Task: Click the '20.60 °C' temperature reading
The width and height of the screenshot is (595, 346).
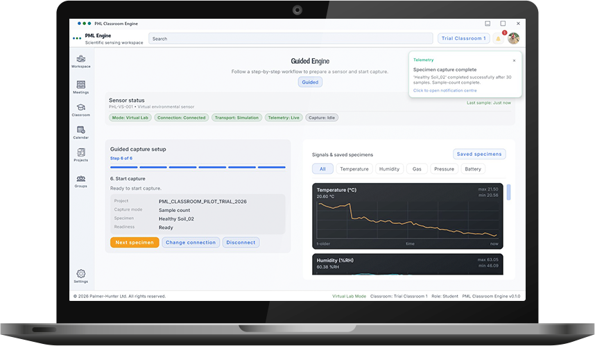Action: 325,196
